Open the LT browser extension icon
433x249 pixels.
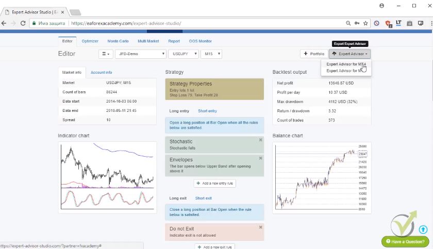pyautogui.click(x=398, y=23)
